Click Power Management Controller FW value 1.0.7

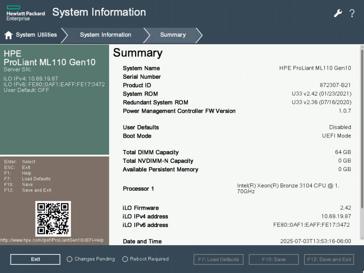point(345,111)
